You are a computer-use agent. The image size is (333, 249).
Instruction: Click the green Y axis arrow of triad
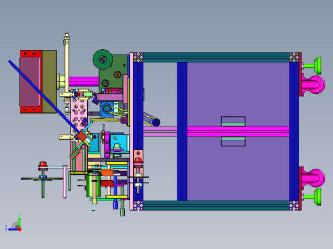point(19,222)
